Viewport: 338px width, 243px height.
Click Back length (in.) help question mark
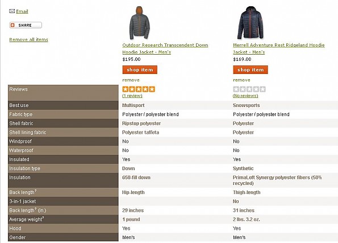click(x=36, y=209)
